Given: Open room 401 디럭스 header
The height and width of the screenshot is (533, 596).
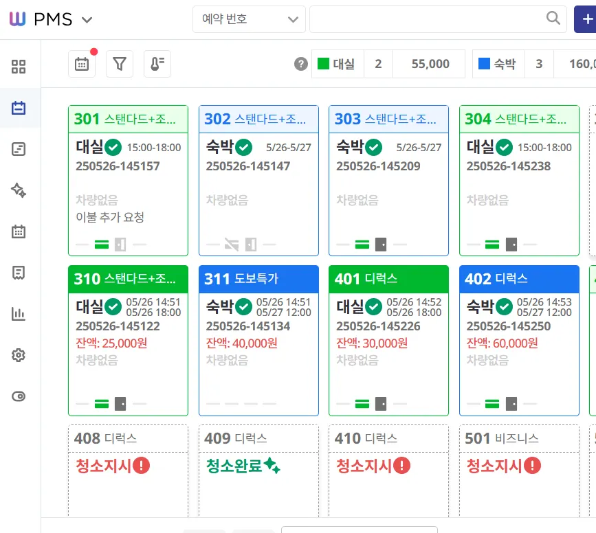Looking at the screenshot, I should (388, 280).
